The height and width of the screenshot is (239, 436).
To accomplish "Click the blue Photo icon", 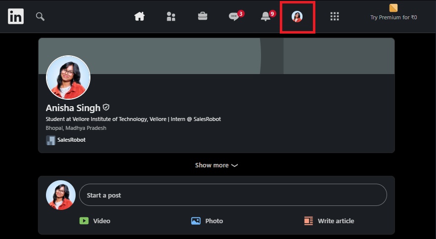I will pos(196,221).
